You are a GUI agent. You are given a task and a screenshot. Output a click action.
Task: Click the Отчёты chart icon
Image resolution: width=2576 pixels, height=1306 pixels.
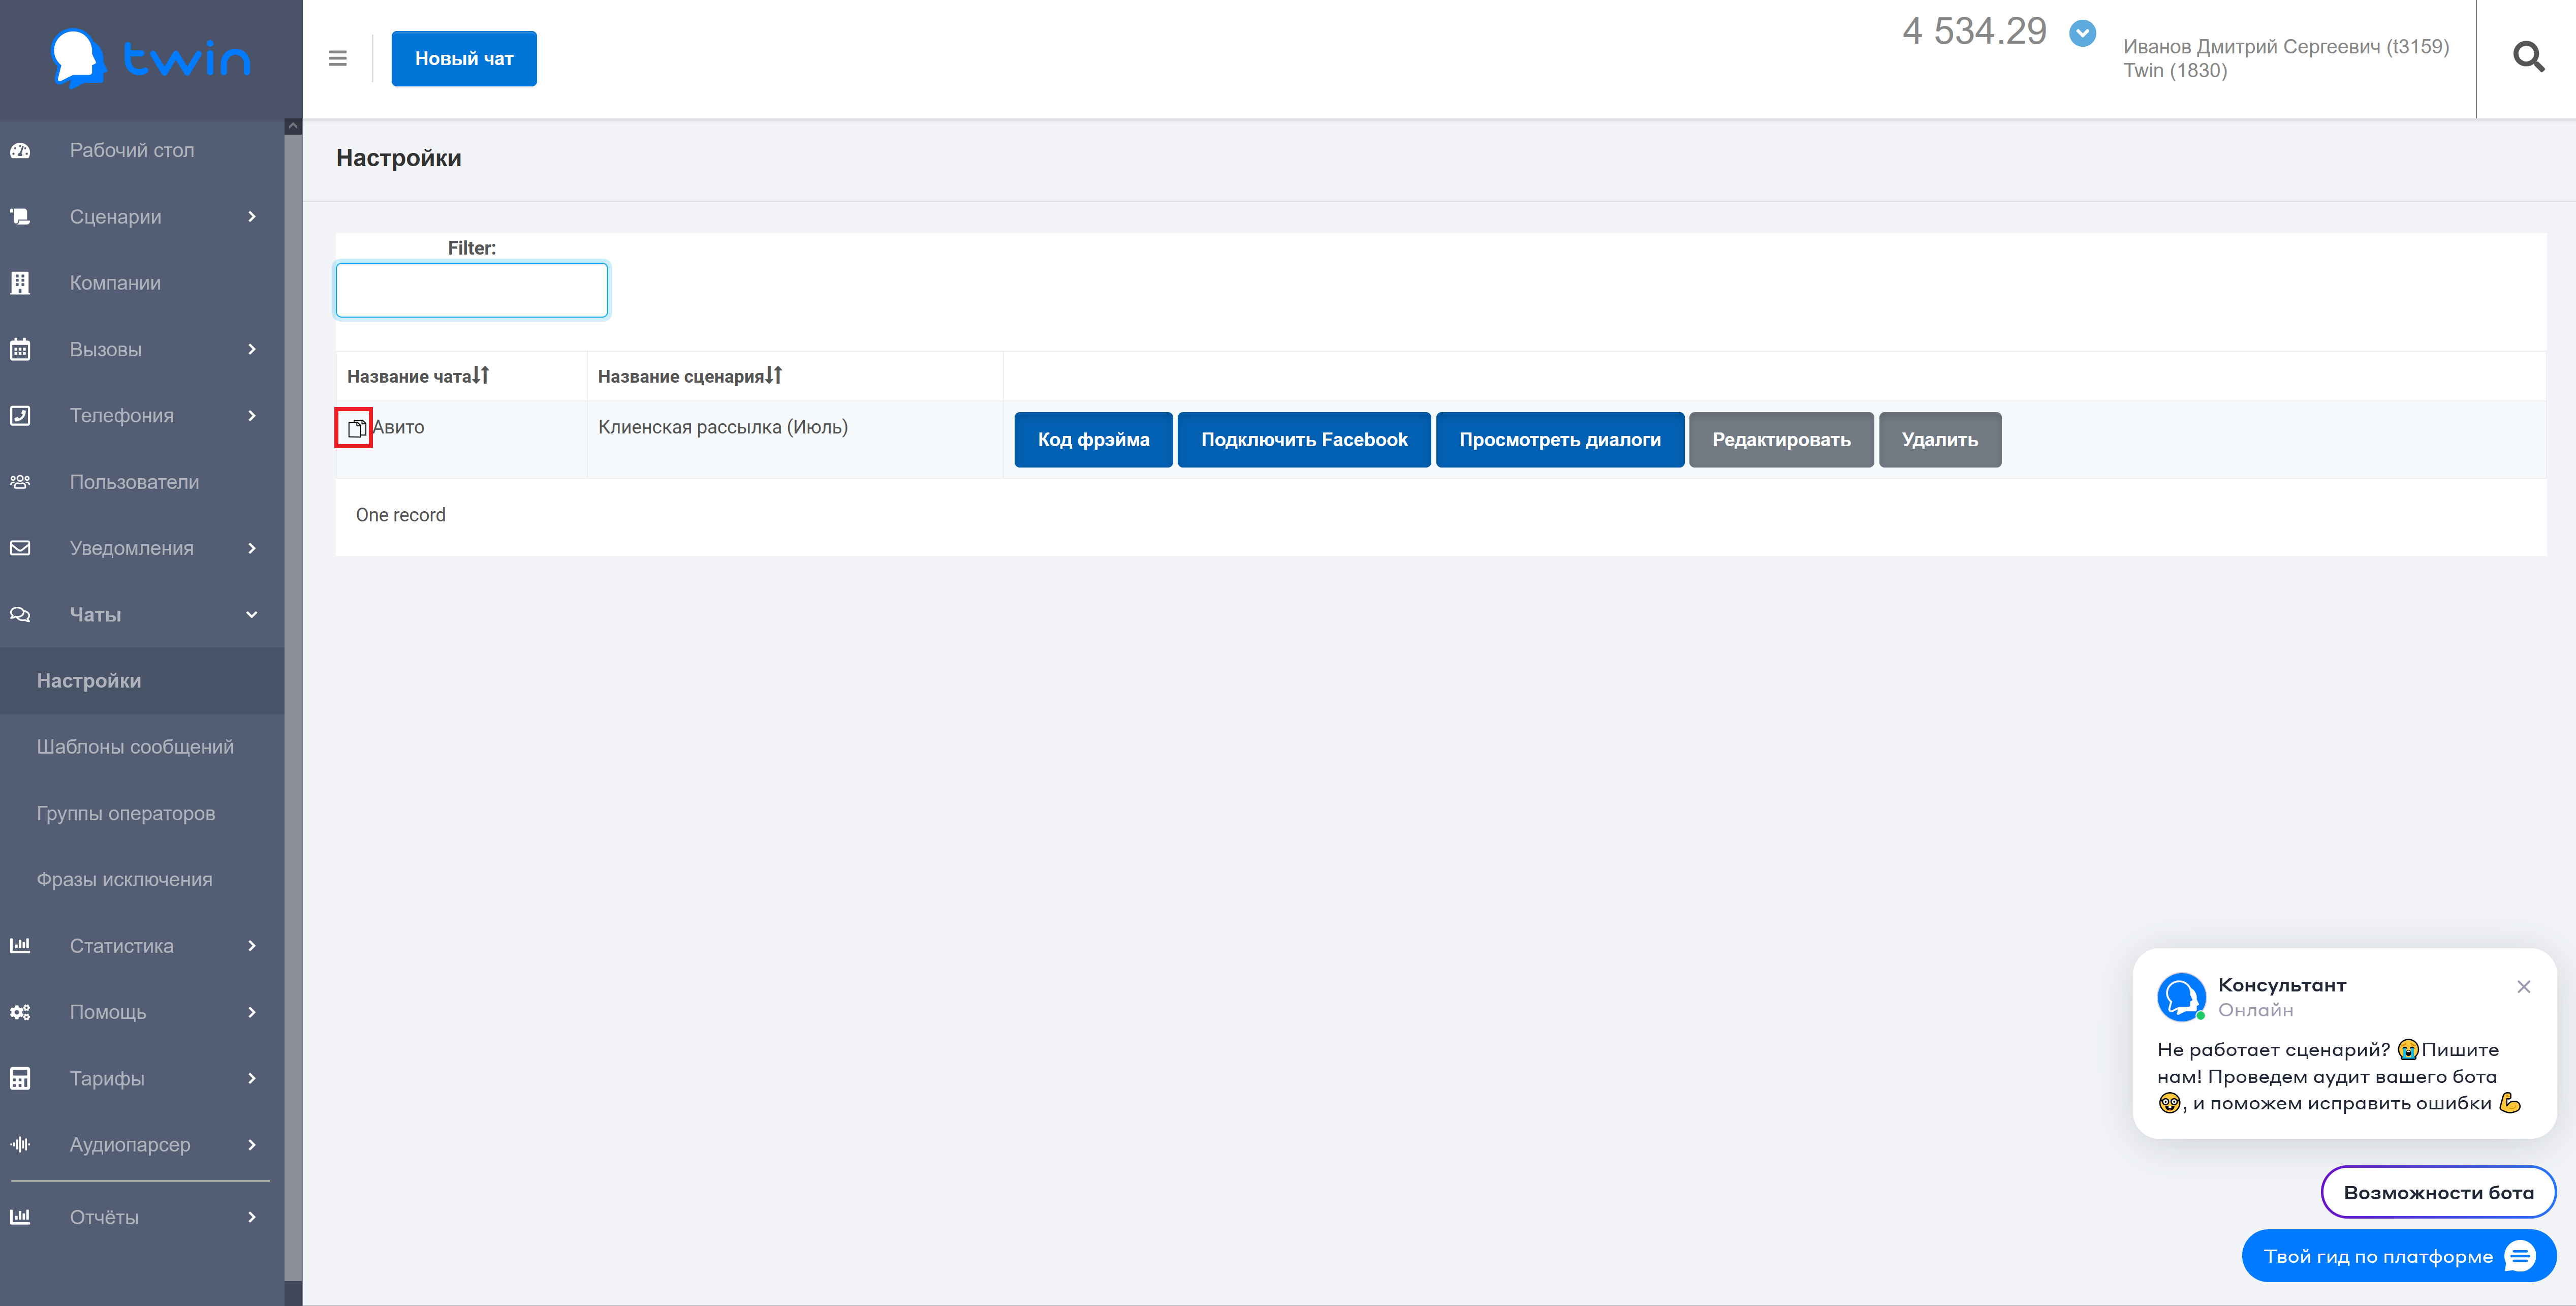coord(20,1217)
